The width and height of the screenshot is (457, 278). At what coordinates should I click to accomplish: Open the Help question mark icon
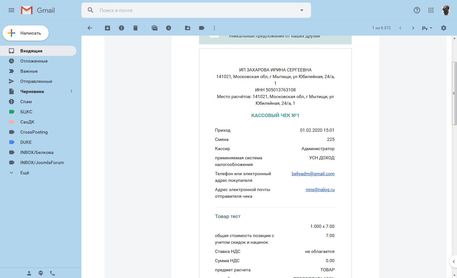(x=417, y=10)
